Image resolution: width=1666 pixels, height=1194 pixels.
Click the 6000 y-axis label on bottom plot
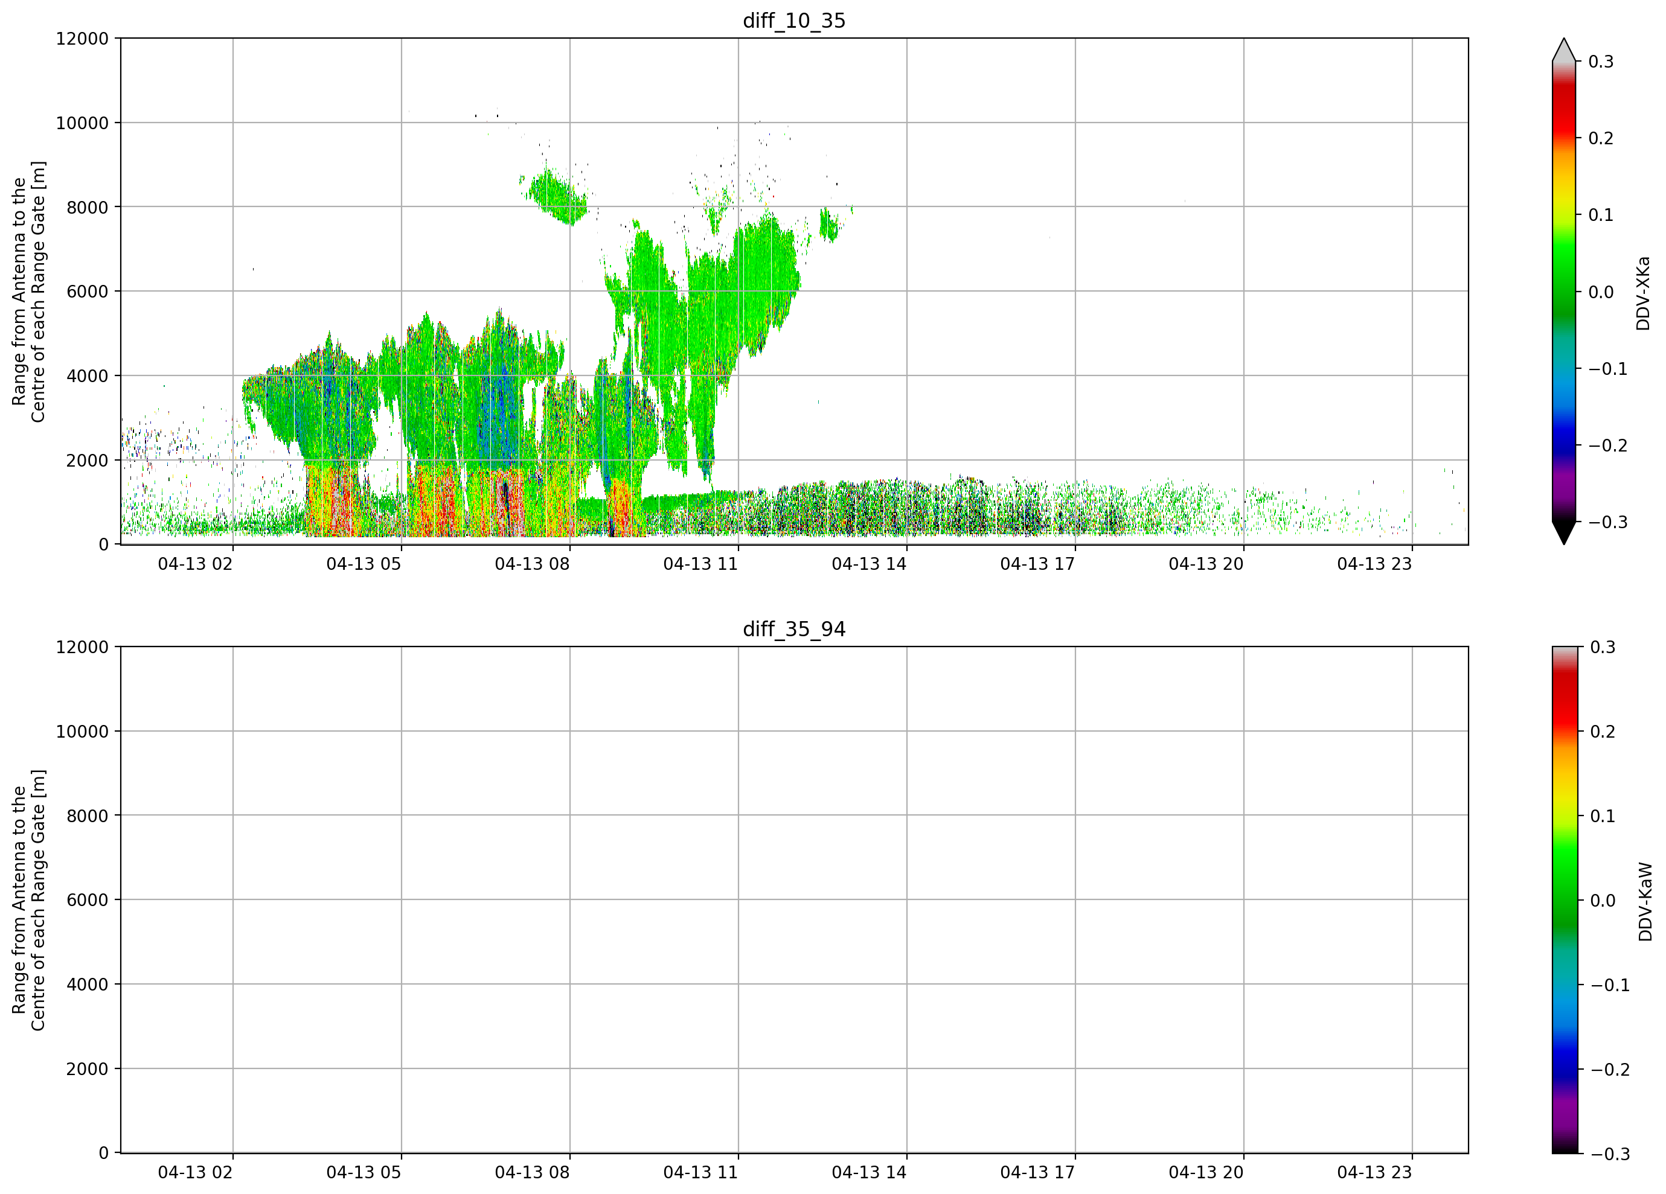(x=88, y=900)
